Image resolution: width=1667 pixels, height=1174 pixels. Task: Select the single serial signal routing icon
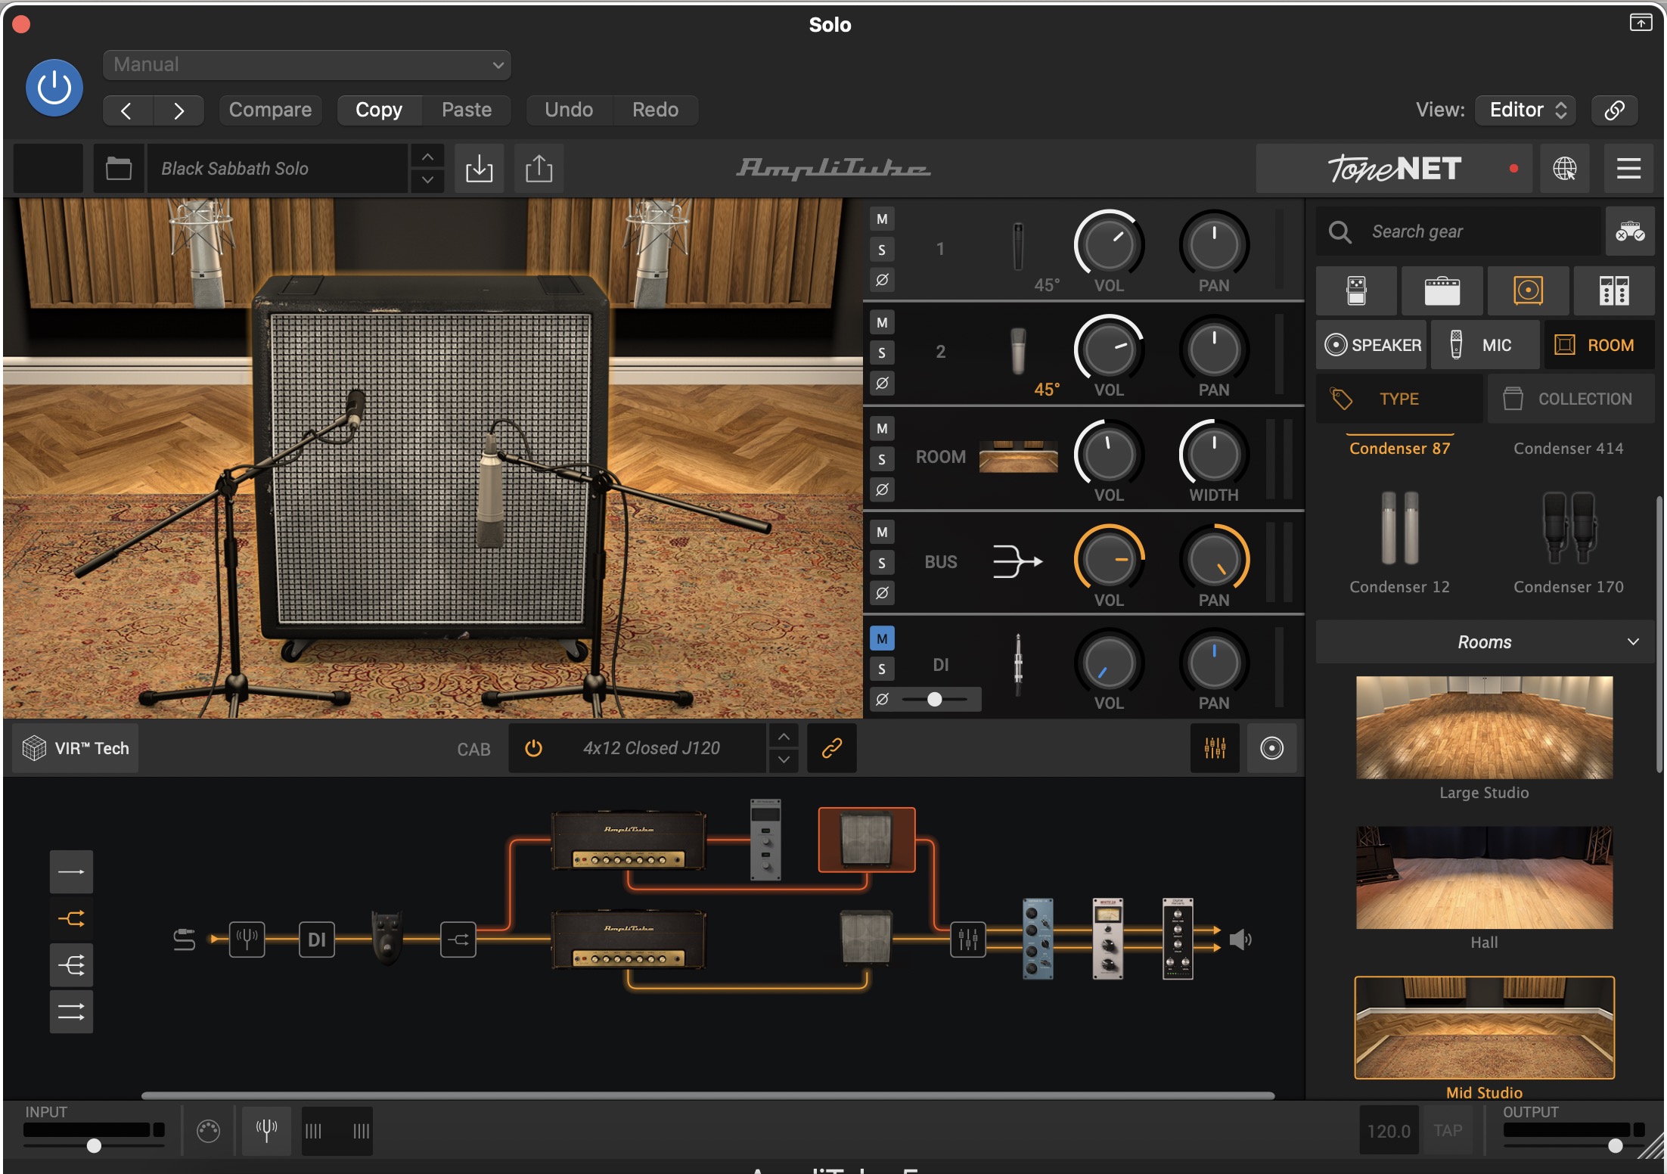point(72,872)
